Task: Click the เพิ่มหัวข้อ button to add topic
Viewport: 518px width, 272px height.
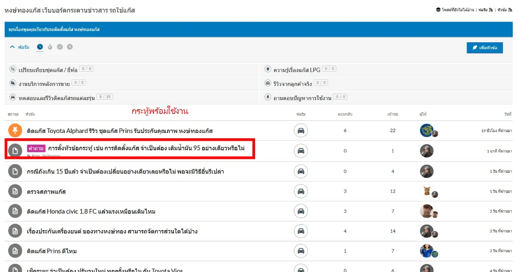Action: pos(484,47)
